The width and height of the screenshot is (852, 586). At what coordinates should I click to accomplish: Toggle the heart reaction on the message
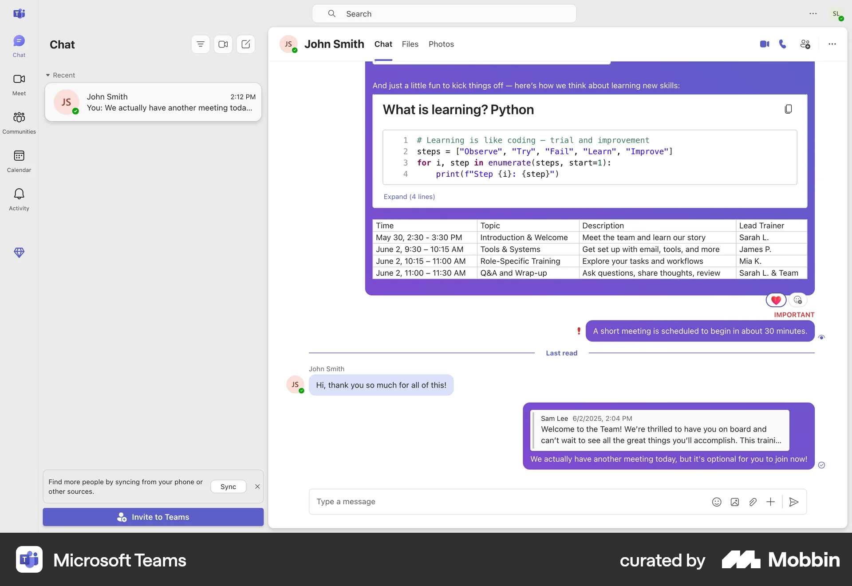(x=776, y=300)
